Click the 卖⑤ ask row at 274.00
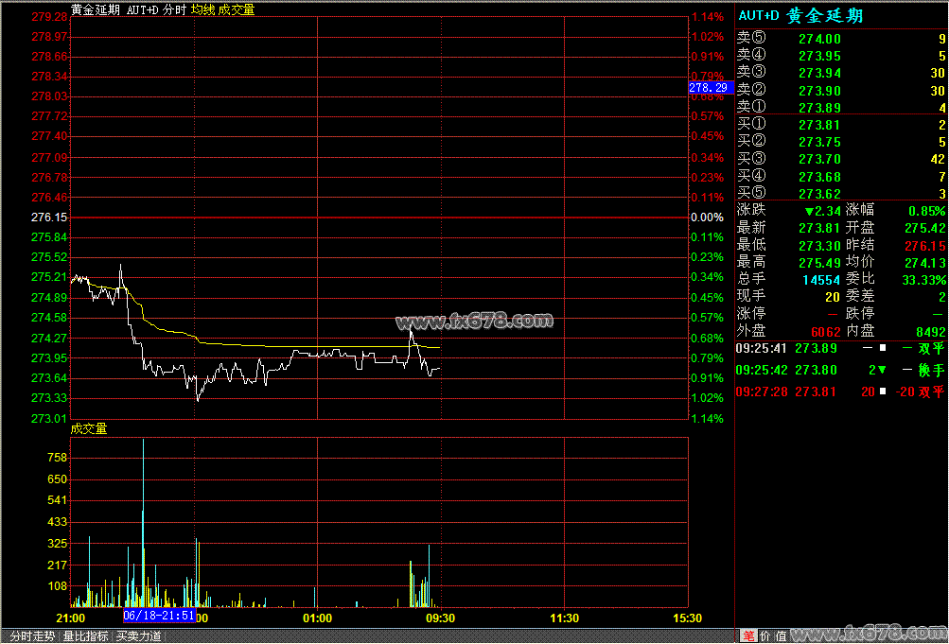 (x=841, y=39)
